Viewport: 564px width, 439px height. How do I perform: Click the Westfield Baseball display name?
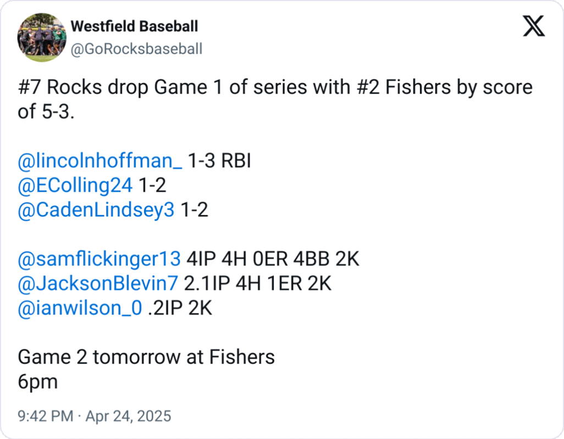pos(134,26)
